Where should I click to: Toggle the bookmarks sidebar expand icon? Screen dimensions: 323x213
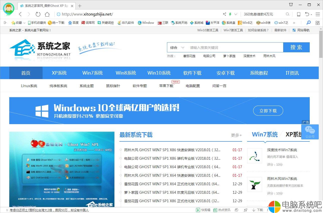pyautogui.click(x=5, y=23)
